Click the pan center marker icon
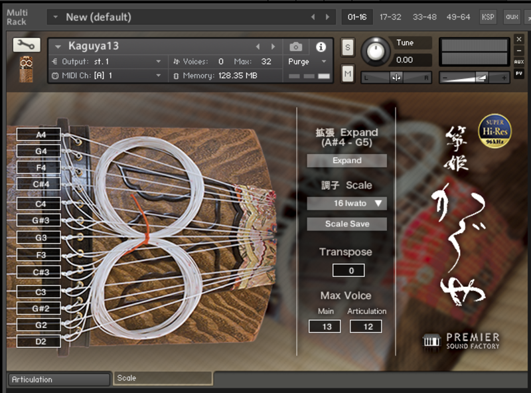Image resolution: width=531 pixels, height=393 pixels. pos(396,78)
